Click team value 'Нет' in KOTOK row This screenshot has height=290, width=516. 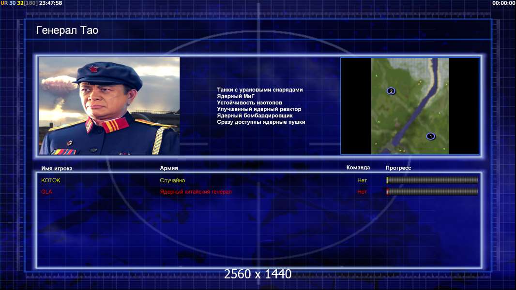click(362, 180)
